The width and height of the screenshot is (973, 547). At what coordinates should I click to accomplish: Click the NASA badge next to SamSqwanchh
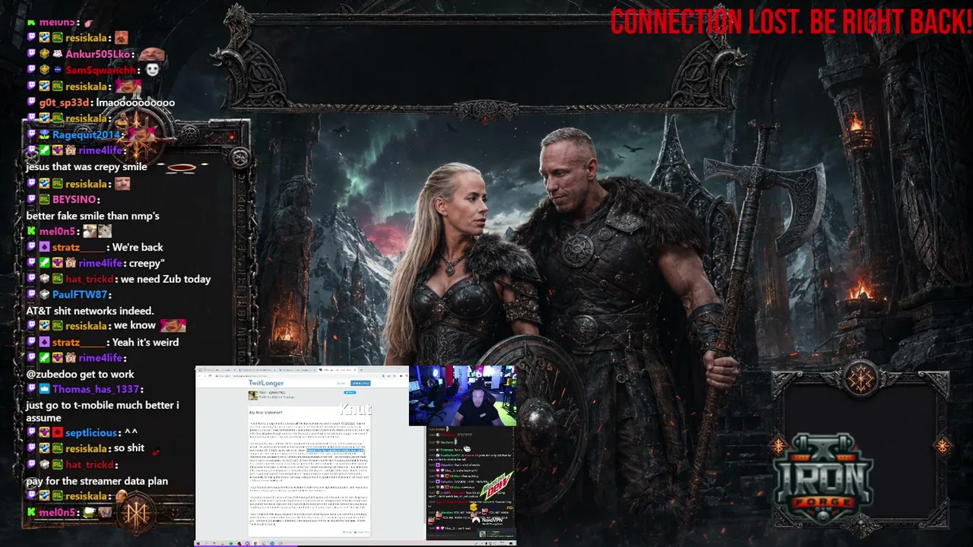[x=57, y=70]
